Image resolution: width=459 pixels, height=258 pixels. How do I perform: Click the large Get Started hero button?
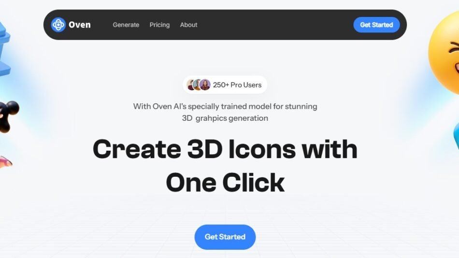tap(225, 237)
